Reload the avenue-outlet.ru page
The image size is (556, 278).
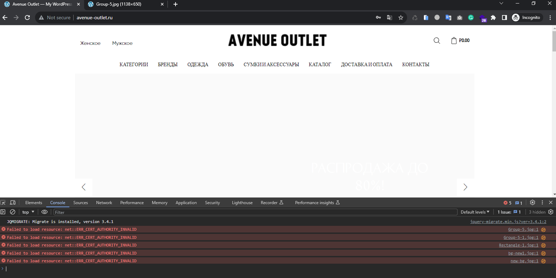pyautogui.click(x=27, y=18)
